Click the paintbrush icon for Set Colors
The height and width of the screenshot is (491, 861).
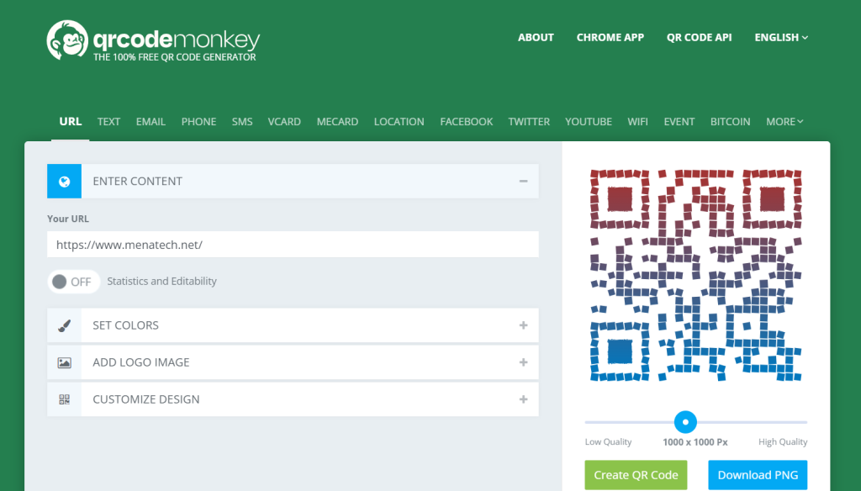64,325
